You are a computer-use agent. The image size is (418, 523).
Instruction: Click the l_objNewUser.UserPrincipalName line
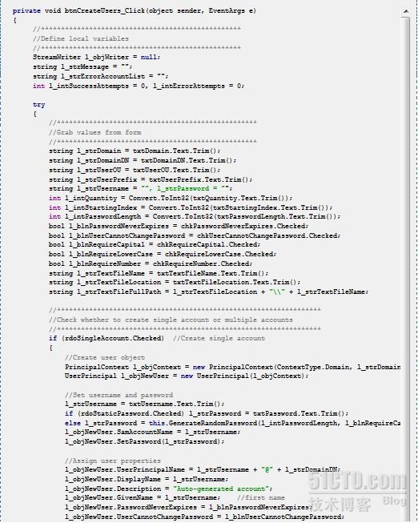point(203,469)
